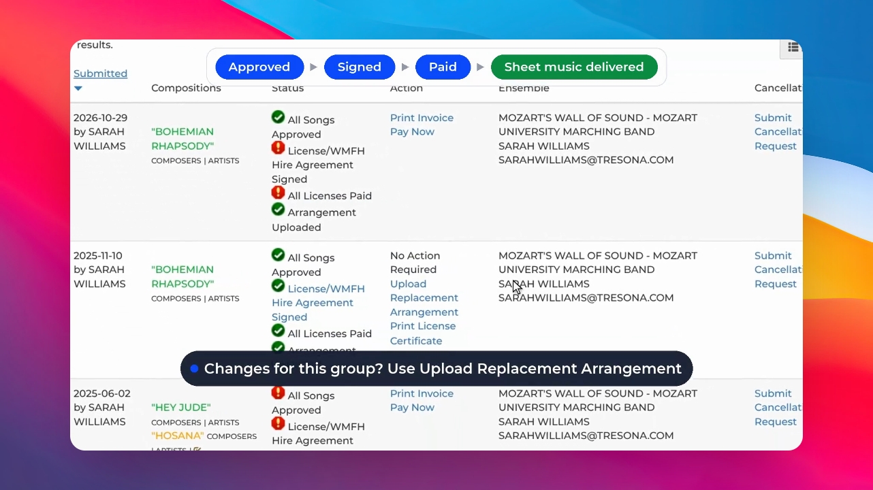
Task: Click COMPOSERS | ARTISTS under 2026-10-29 Bohemian Rhapsody
Action: [195, 161]
